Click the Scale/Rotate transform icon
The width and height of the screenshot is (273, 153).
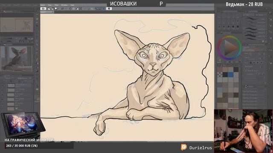81,8
